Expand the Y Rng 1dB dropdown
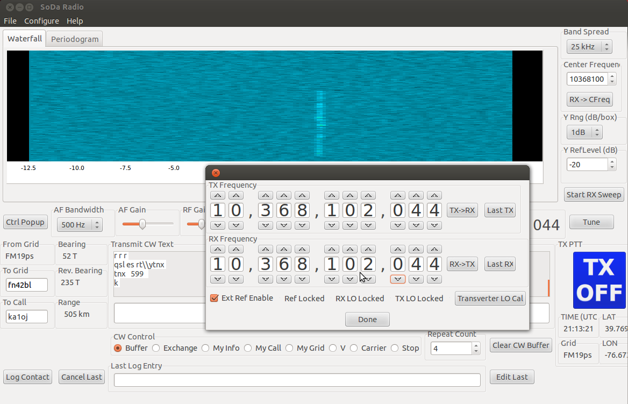 click(584, 132)
